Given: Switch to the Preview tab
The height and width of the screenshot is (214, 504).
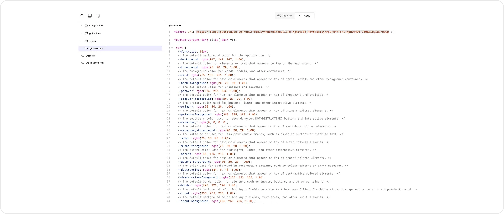Looking at the screenshot, I should 284,16.
